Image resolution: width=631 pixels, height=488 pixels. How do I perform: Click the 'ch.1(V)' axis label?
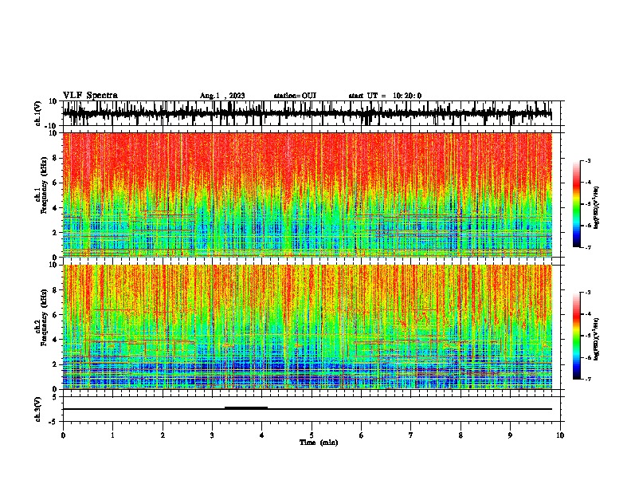tap(38, 113)
